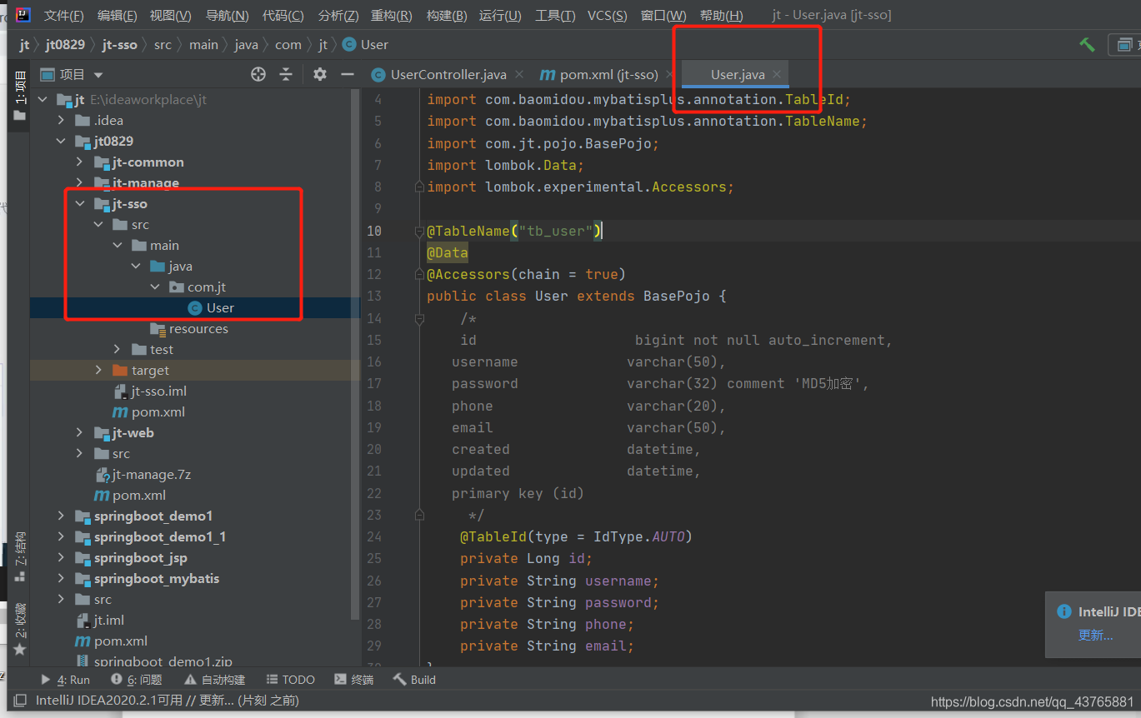
Task: Expand the test folder
Action: 118,349
